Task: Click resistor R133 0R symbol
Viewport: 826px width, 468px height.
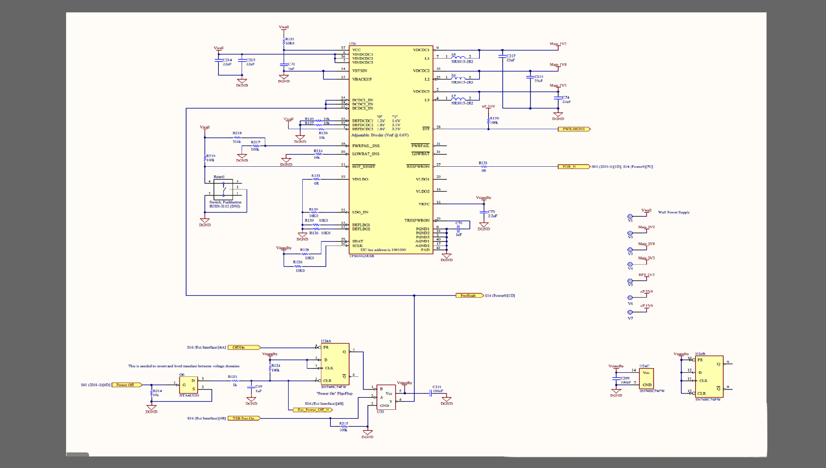Action: pos(316,180)
